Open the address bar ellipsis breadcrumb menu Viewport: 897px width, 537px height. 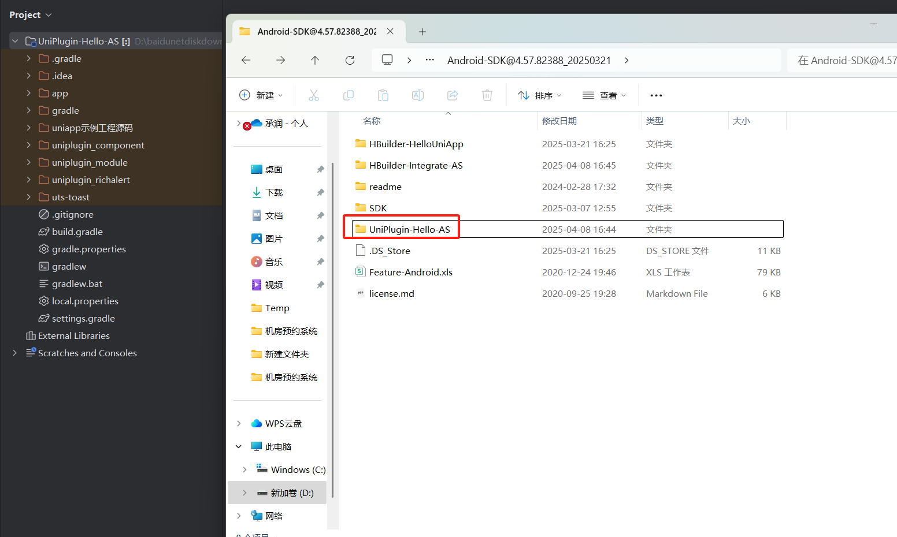click(x=429, y=59)
